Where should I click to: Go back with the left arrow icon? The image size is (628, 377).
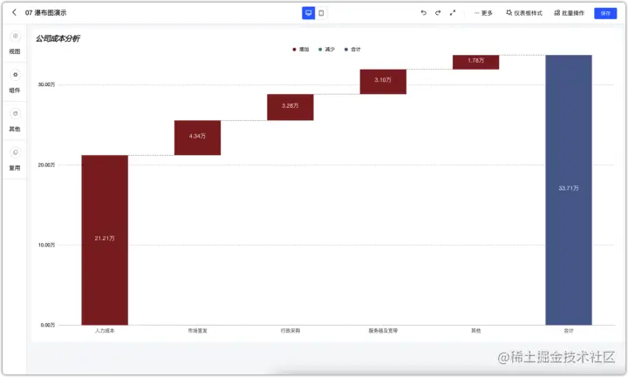click(15, 12)
